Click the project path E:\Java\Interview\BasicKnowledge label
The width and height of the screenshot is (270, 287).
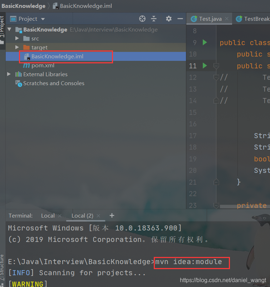point(114,30)
